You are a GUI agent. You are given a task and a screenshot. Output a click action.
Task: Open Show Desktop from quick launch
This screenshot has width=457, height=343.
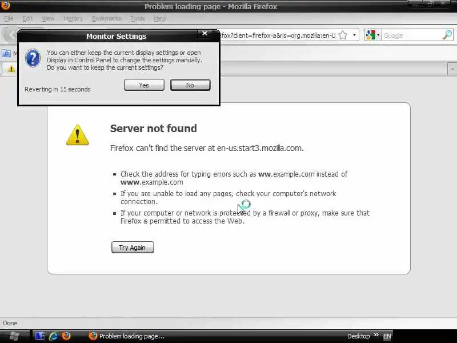click(x=39, y=336)
